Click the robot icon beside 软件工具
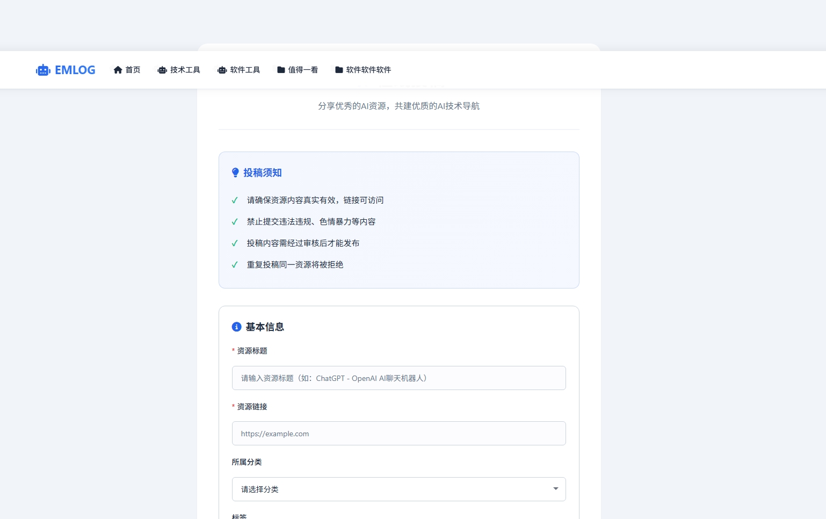 [222, 70]
